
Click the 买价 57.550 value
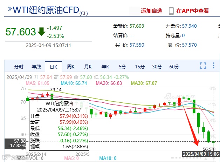[137, 45]
